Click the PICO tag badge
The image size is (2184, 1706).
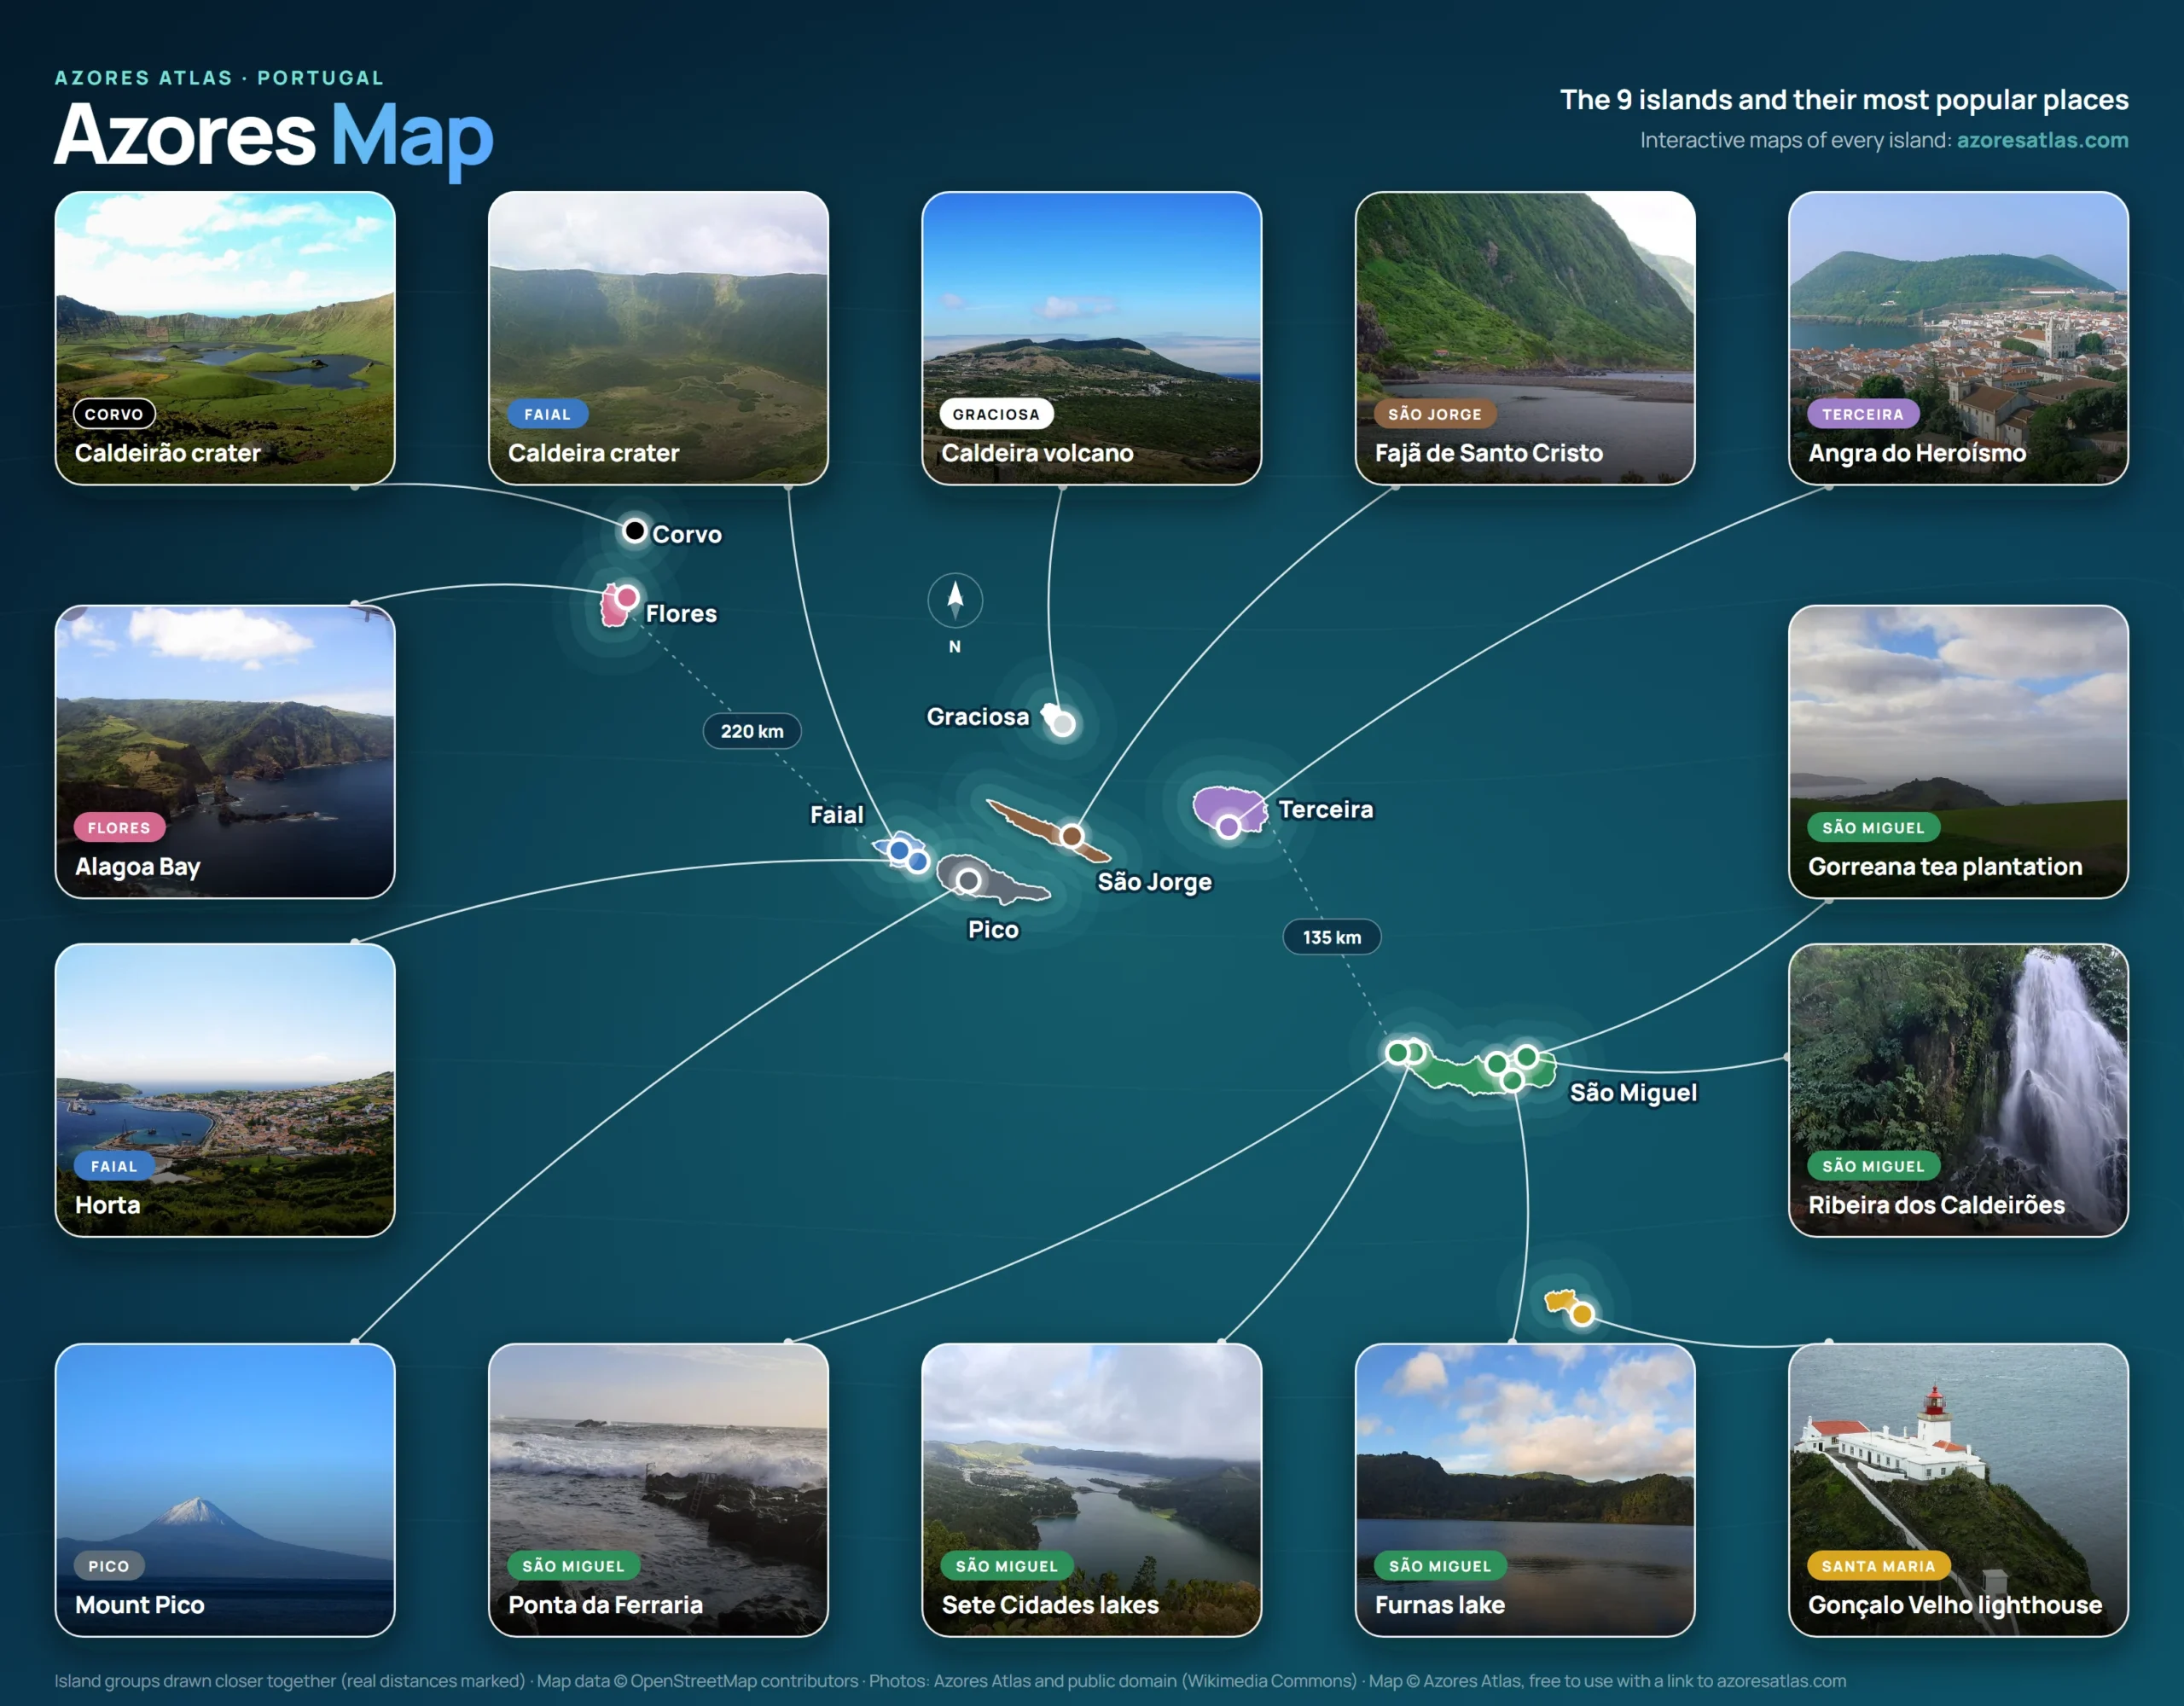pyautogui.click(x=109, y=1566)
